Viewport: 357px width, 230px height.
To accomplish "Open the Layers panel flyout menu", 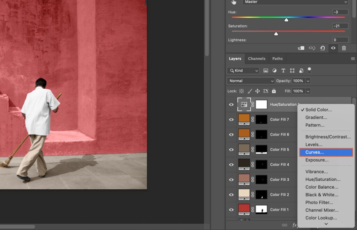I will [x=353, y=58].
